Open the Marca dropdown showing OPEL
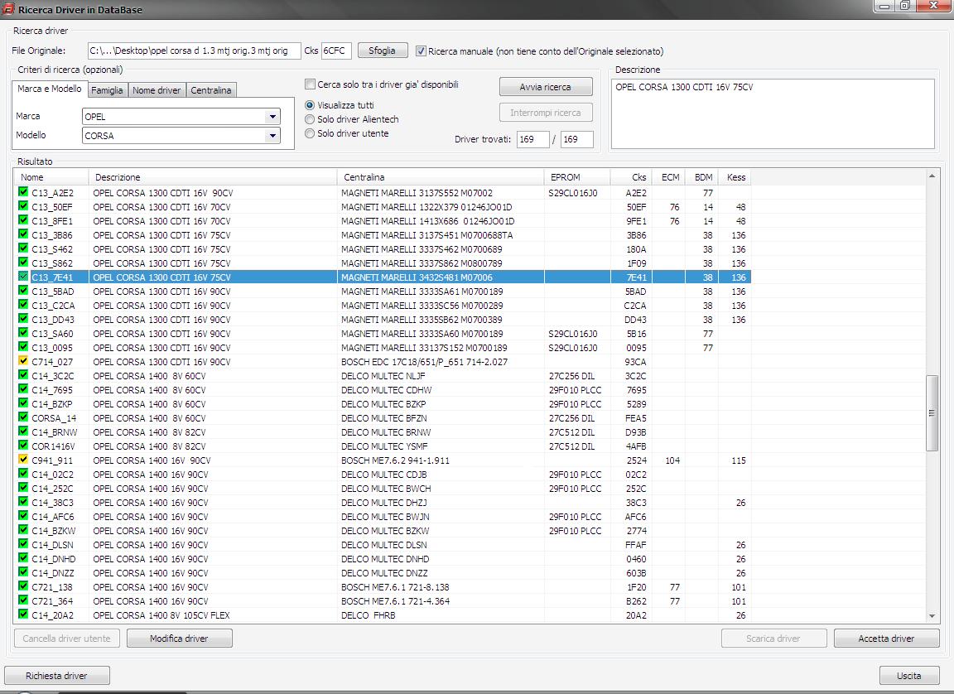Image resolution: width=954 pixels, height=694 pixels. [272, 117]
